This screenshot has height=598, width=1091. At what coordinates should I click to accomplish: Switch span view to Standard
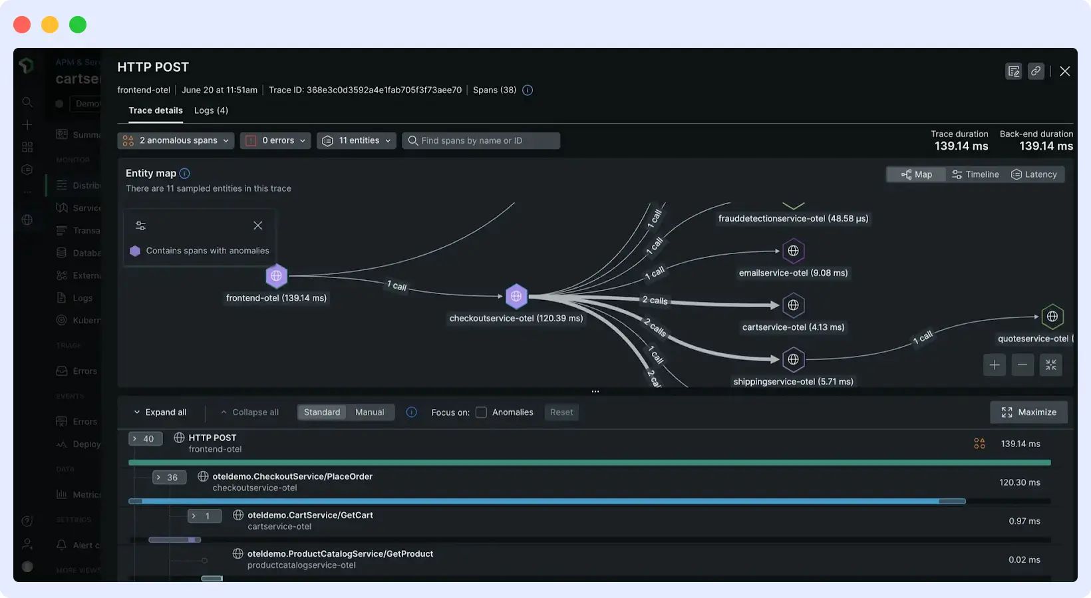point(322,412)
